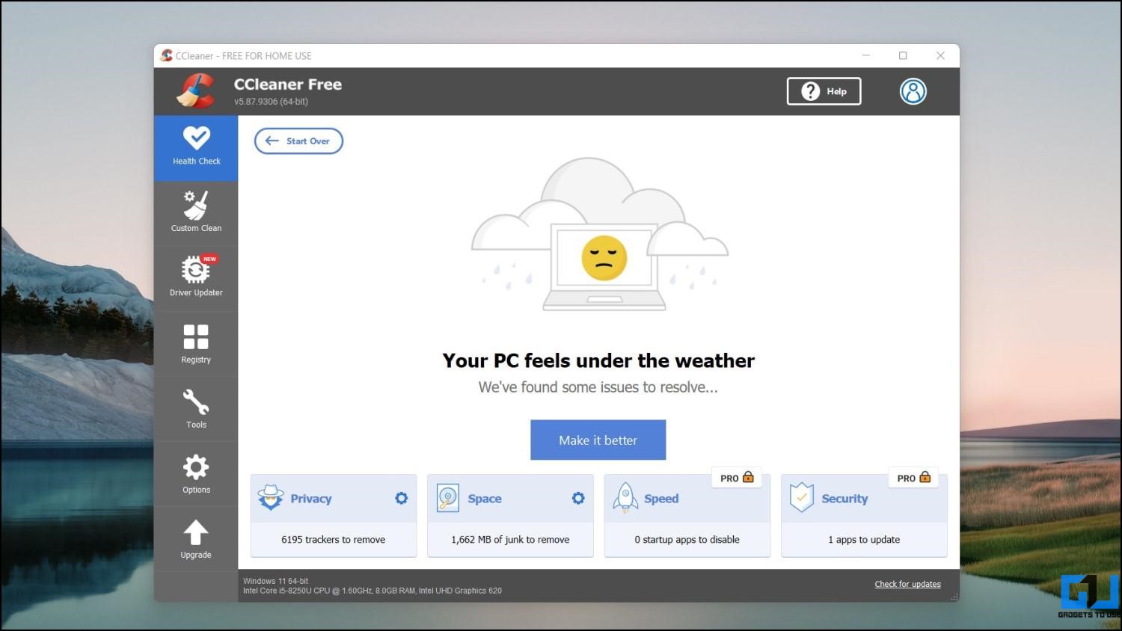Click the CCleaner title bar app icon
Viewport: 1122px width, 631px height.
[166, 55]
